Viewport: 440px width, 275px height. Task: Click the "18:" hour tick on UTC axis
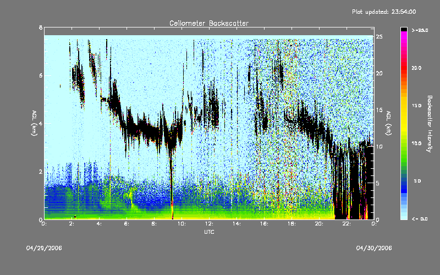tap(291, 224)
